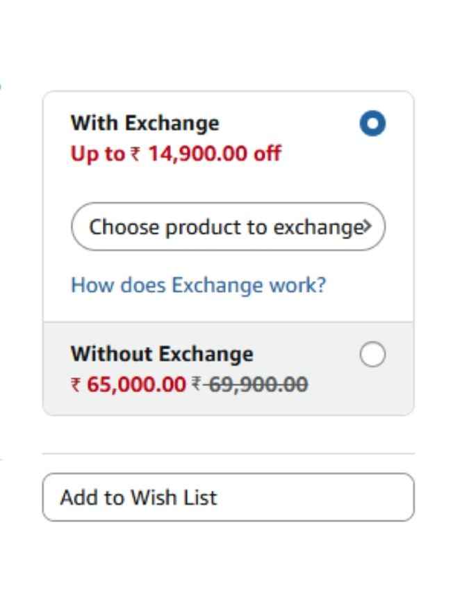Click the 'Wish List' text in the button
This screenshot has height=591, width=469.
click(x=174, y=497)
